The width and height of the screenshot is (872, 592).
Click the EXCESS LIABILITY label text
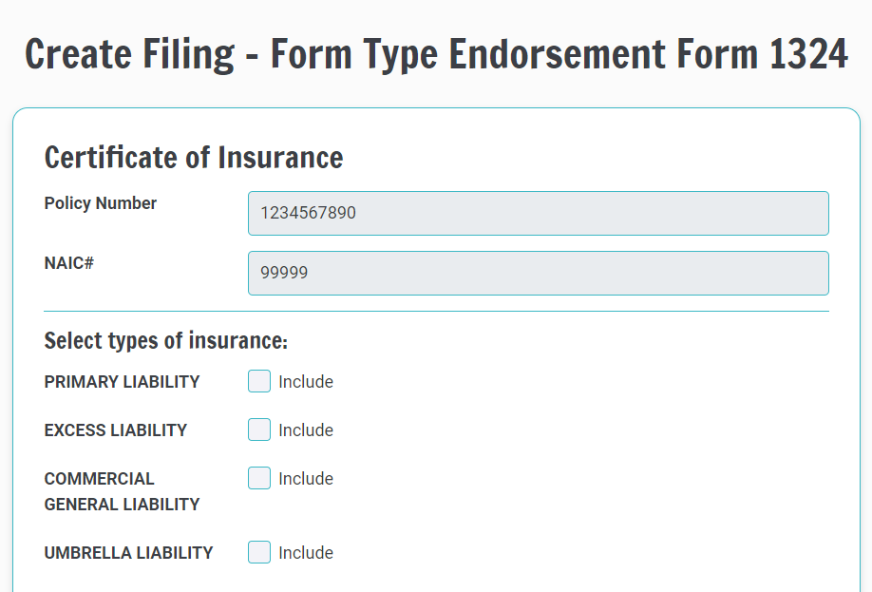(115, 430)
